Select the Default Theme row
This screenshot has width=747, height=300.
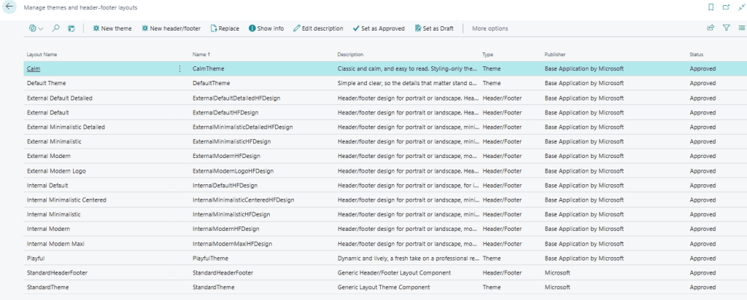(x=385, y=83)
